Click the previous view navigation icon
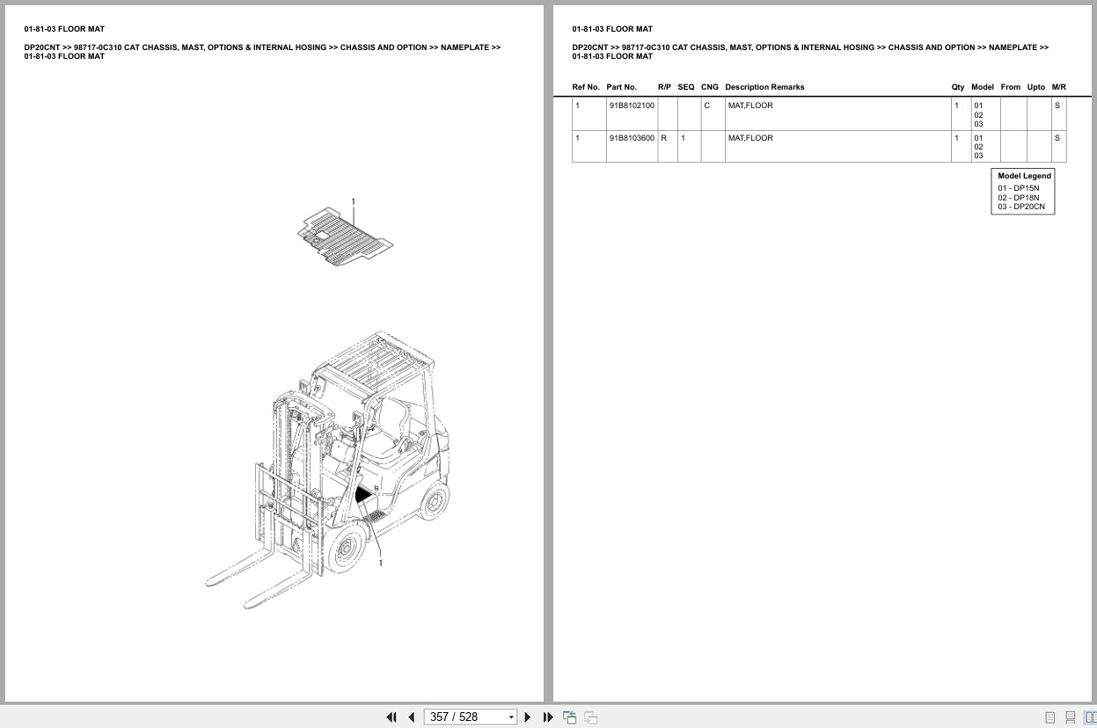 570,717
